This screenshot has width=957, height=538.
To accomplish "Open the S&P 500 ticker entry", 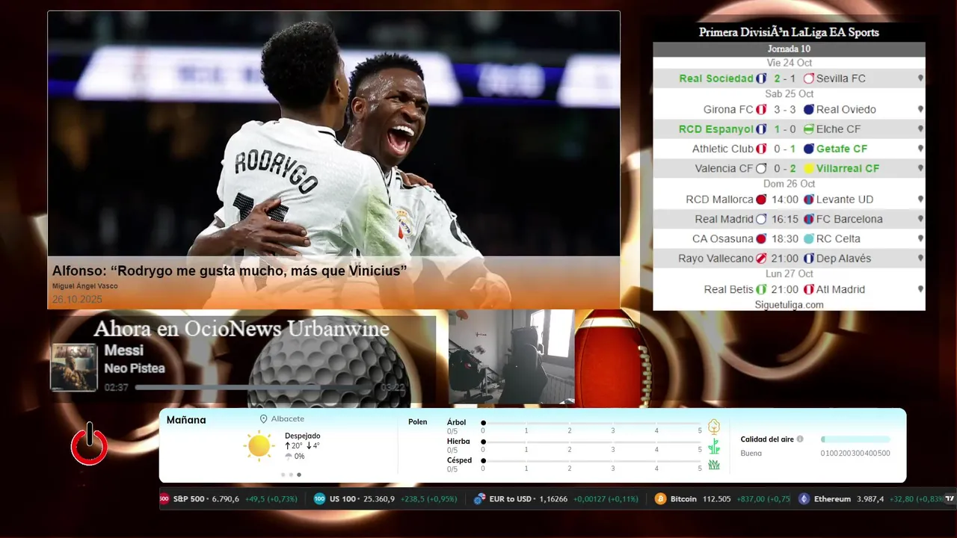I will click(229, 498).
